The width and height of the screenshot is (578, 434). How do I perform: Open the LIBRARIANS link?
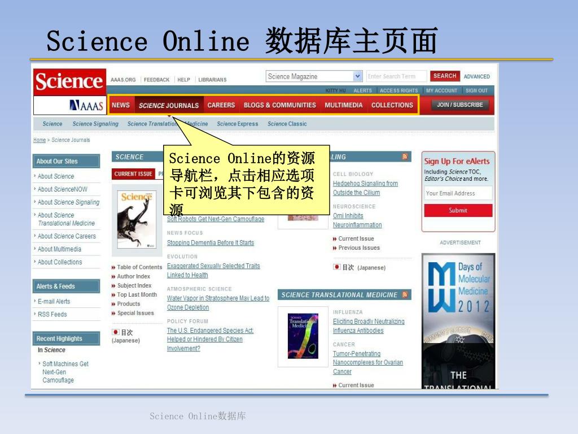212,80
